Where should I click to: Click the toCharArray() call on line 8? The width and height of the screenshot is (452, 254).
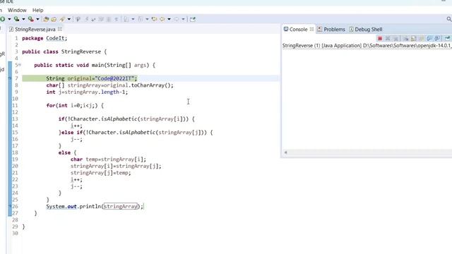click(x=153, y=85)
